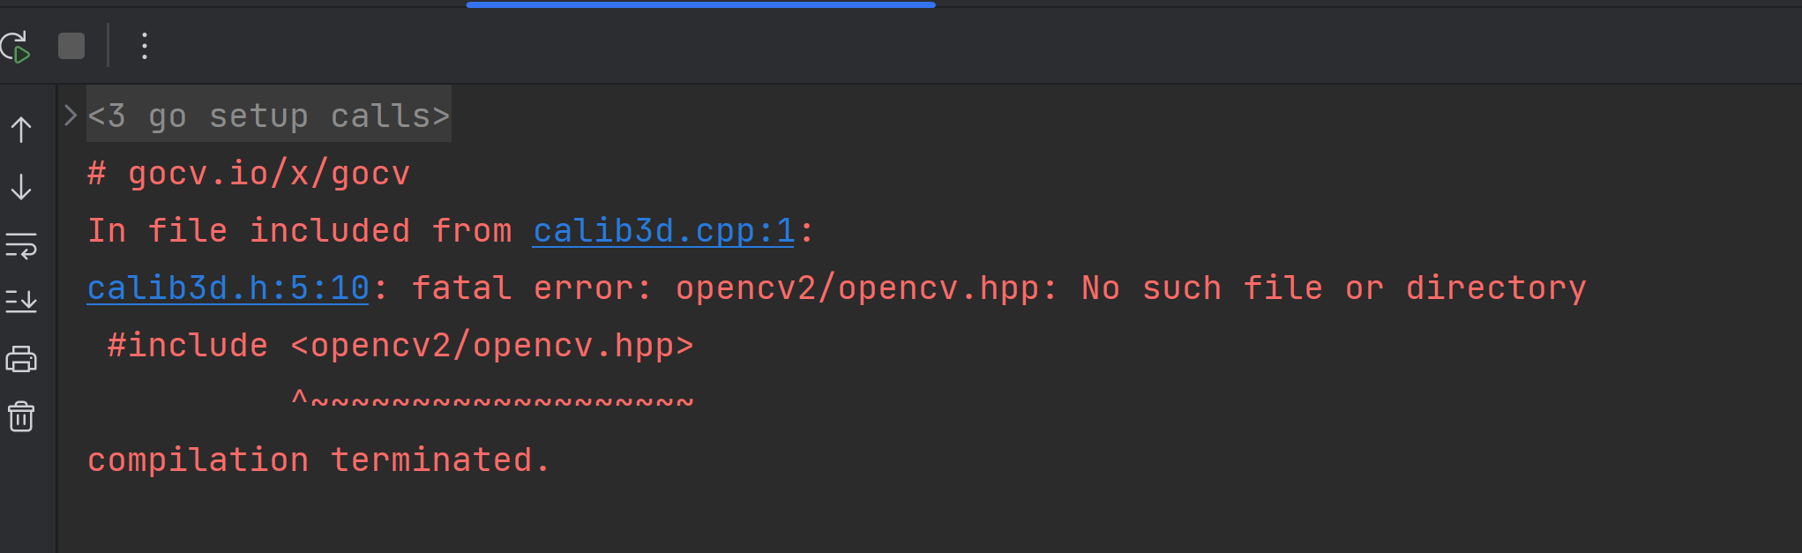This screenshot has width=1802, height=553.
Task: Clear all console output with trash icon
Action: pyautogui.click(x=20, y=416)
